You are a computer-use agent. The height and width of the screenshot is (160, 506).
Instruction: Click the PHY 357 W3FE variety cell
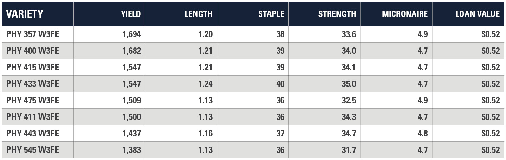point(32,34)
